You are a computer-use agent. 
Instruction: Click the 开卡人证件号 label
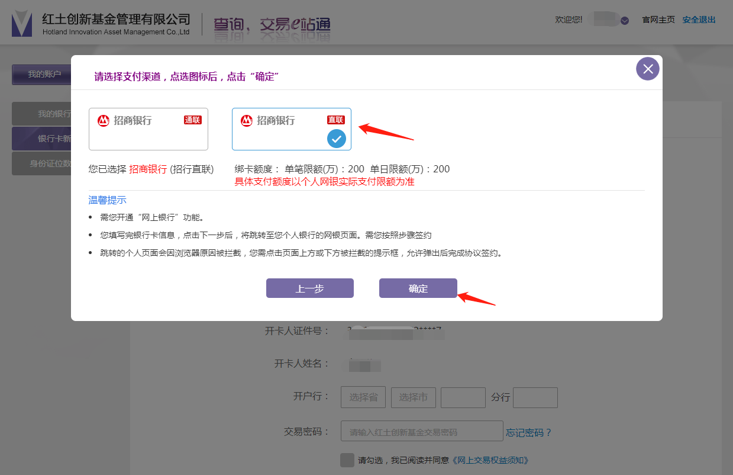point(298,331)
